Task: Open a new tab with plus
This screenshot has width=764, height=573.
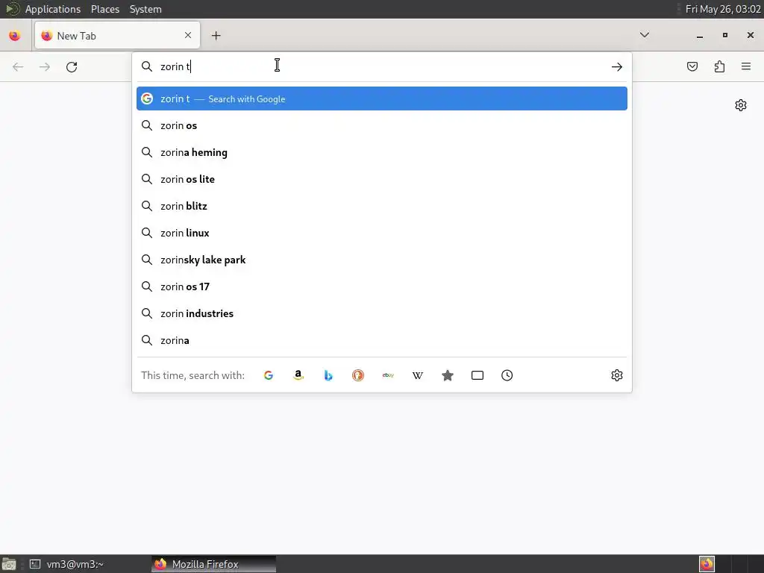Action: (216, 36)
